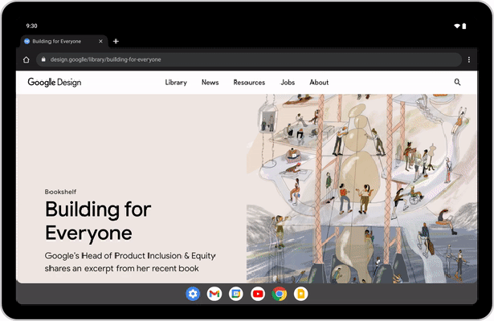
Task: Click the Head of Product Inclusion subtitle
Action: (x=130, y=262)
